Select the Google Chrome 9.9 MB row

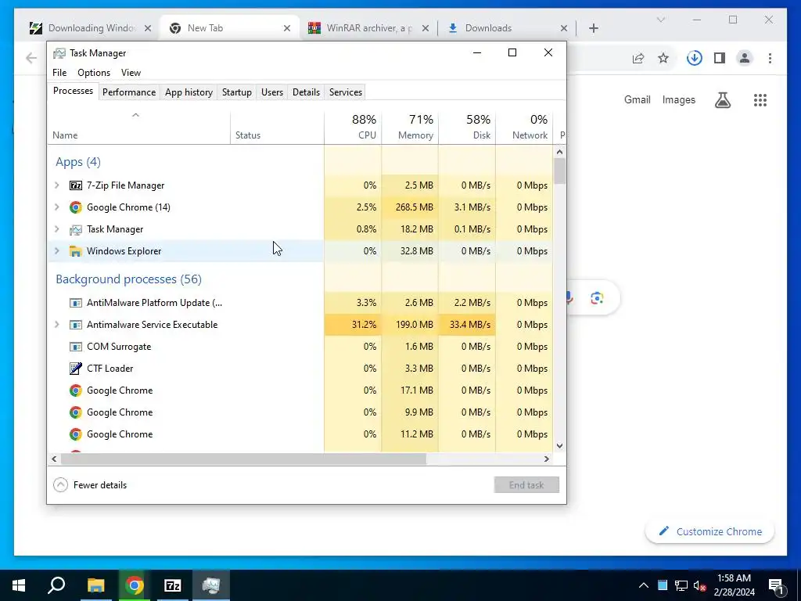coord(300,412)
